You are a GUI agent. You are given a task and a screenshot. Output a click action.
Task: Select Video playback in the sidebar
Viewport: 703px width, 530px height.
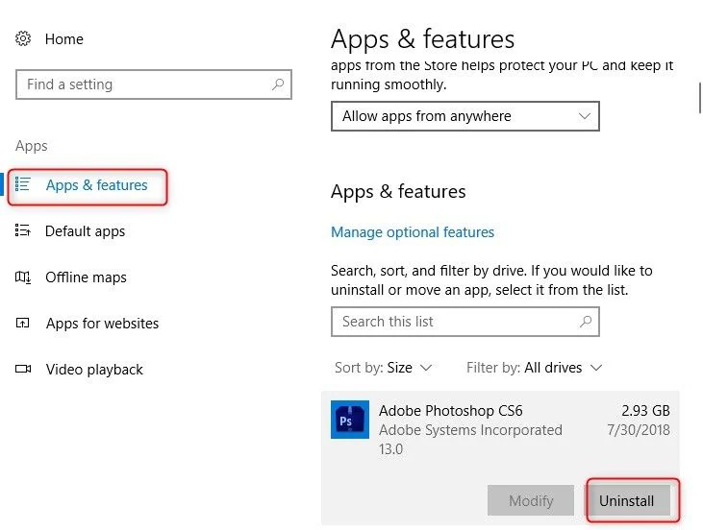click(x=94, y=370)
